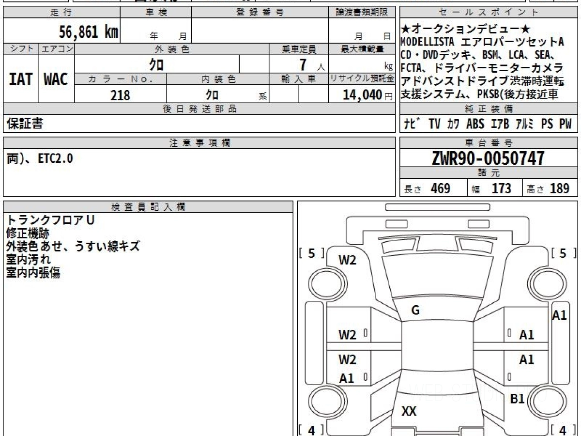Click the 保証書 deferred shipping entry

[x=25, y=124]
